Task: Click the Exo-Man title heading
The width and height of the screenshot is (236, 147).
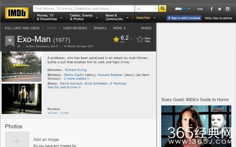Action: [34, 39]
